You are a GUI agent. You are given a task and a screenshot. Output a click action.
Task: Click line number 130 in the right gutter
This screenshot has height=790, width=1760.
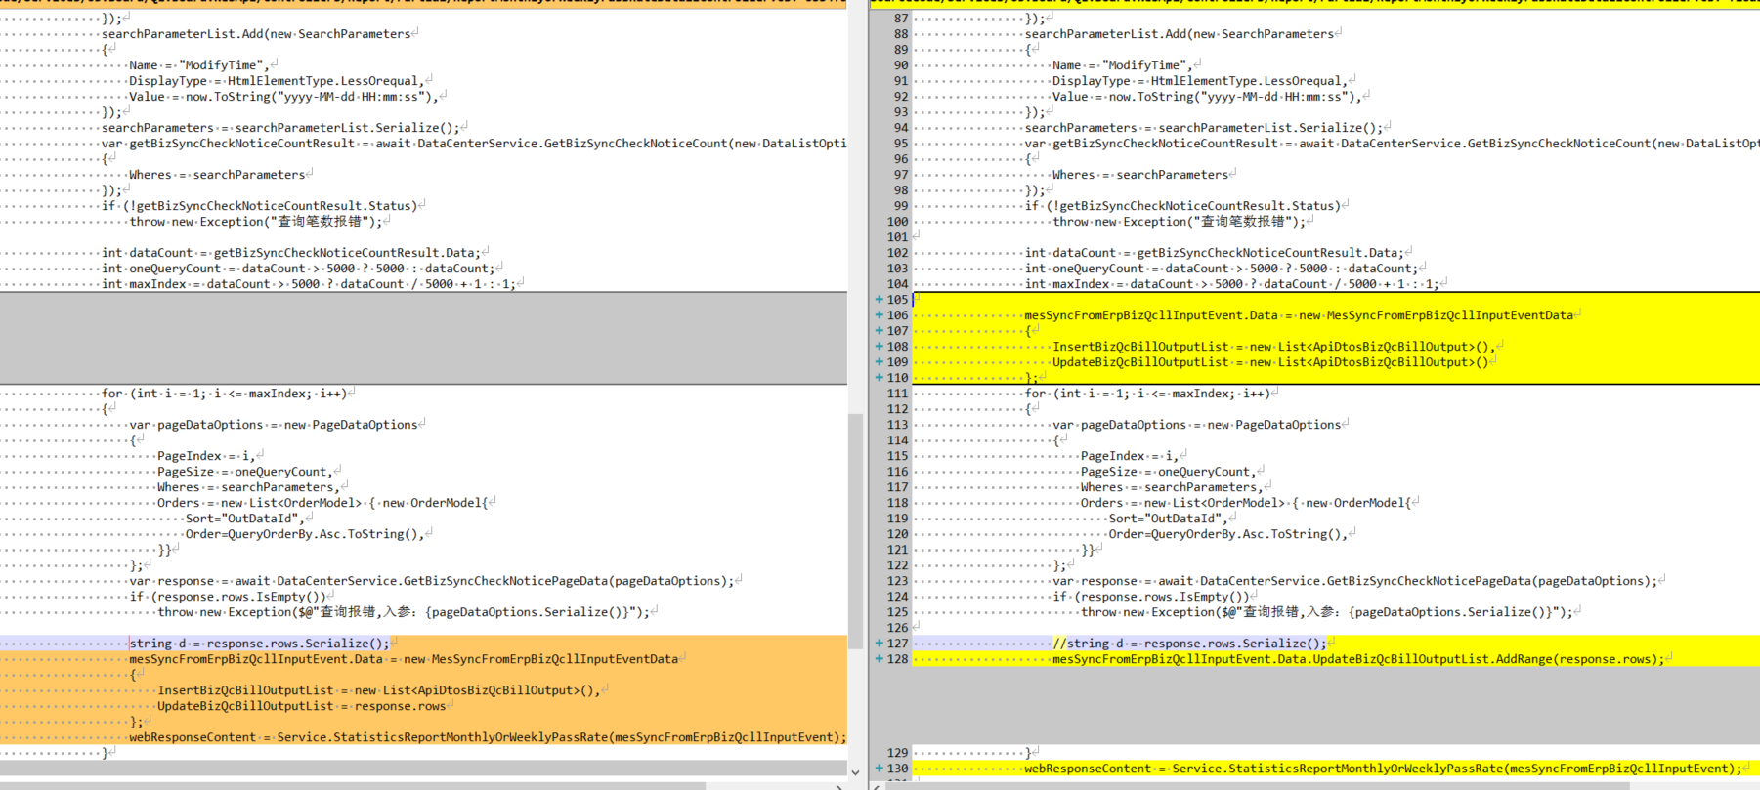click(897, 769)
